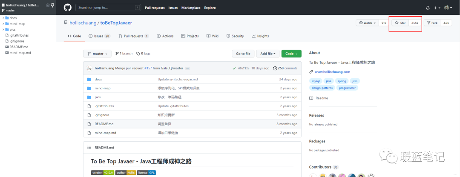Viewport: 460px width, 177px height.
Task: Click the Go to file button
Action: (x=243, y=54)
